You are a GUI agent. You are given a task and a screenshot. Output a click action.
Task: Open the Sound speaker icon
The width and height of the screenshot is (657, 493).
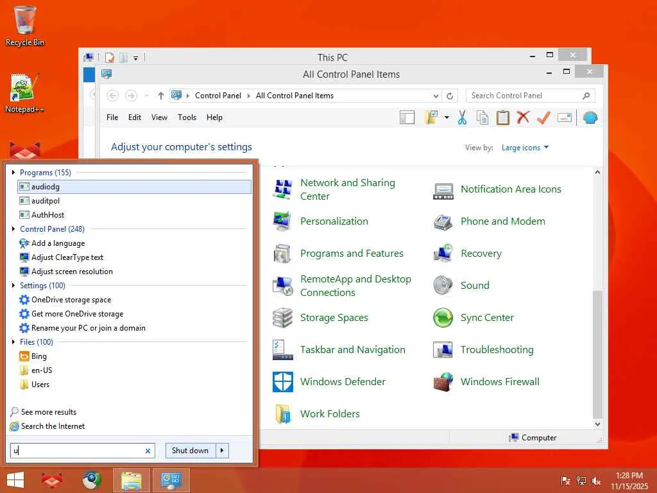(443, 286)
